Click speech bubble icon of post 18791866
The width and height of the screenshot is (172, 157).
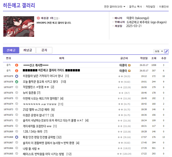click(16, 148)
